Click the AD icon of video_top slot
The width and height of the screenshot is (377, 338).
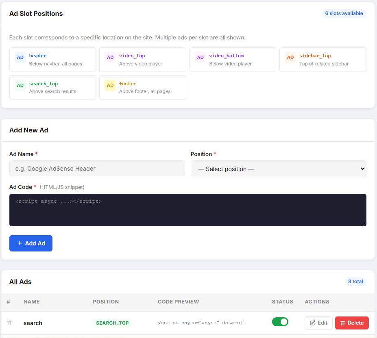pos(110,57)
